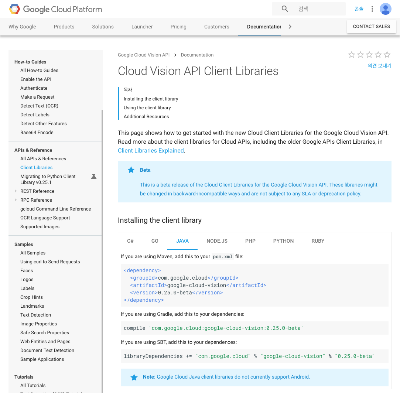Open the Logos sample link
Viewport: 400px width, 393px height.
(x=27, y=280)
